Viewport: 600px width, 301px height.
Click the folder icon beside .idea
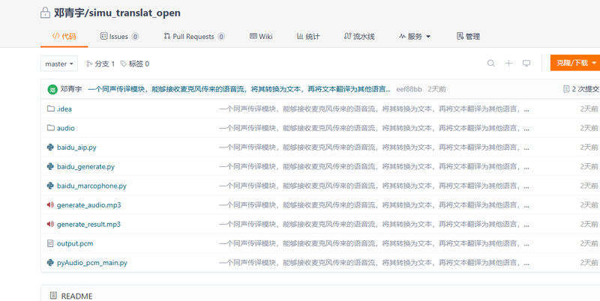(x=50, y=109)
